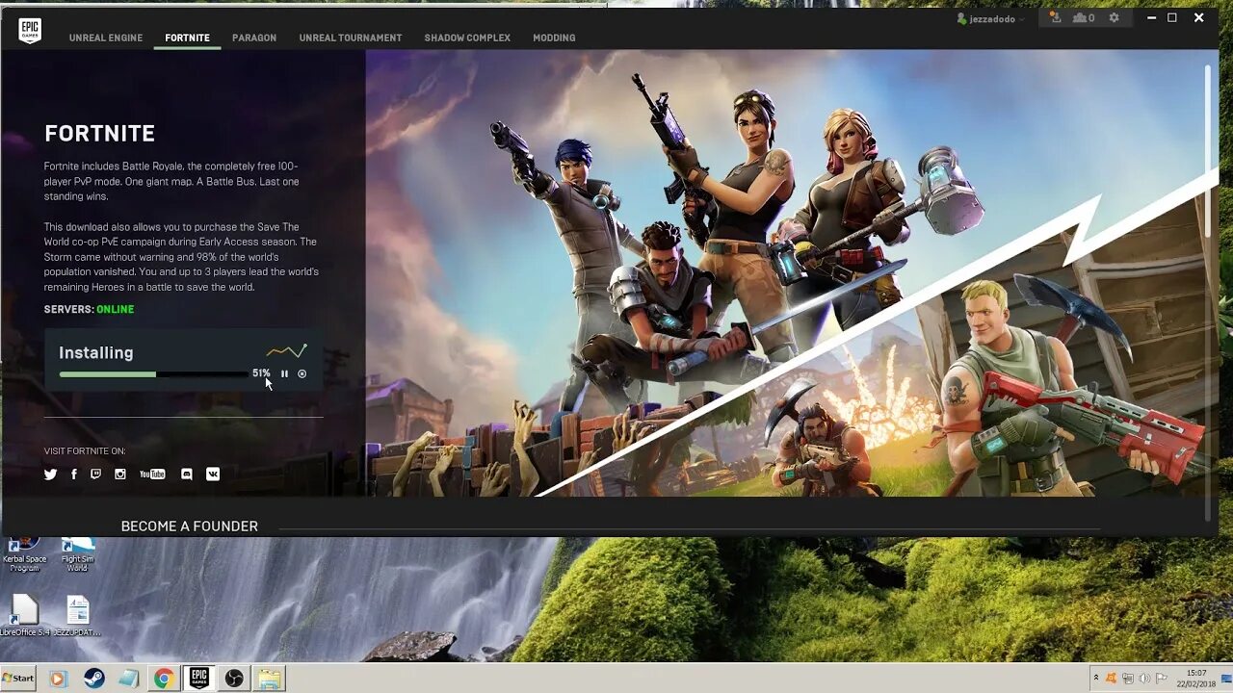Click the launcher vertical scrollbar
This screenshot has width=1233, height=693.
(x=1208, y=150)
